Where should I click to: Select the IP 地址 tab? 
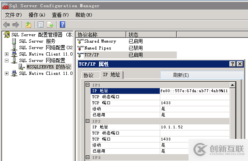pyautogui.click(x=112, y=74)
